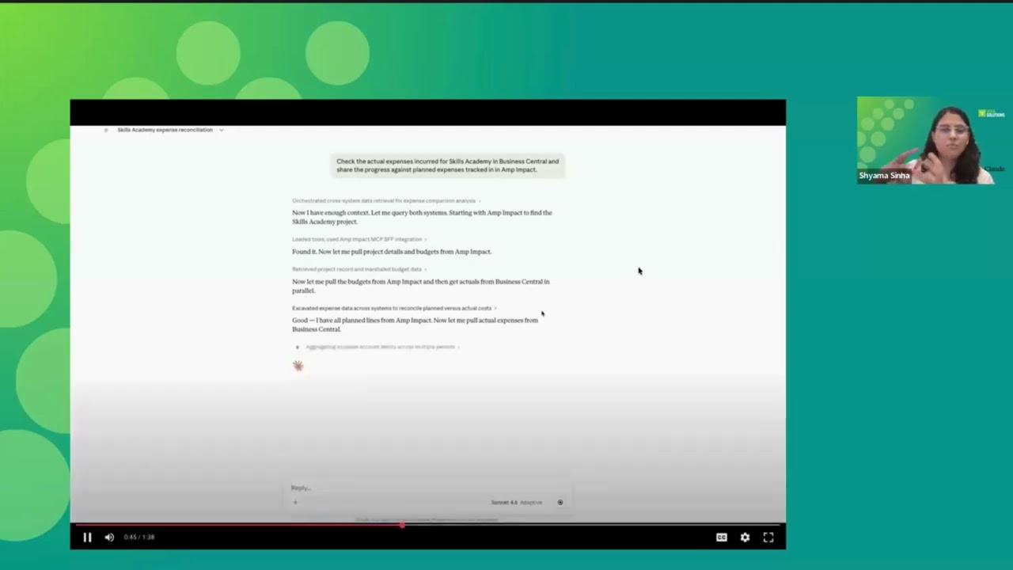The width and height of the screenshot is (1013, 570).
Task: Click the user message about Skills Academy expenses
Action: click(x=447, y=165)
